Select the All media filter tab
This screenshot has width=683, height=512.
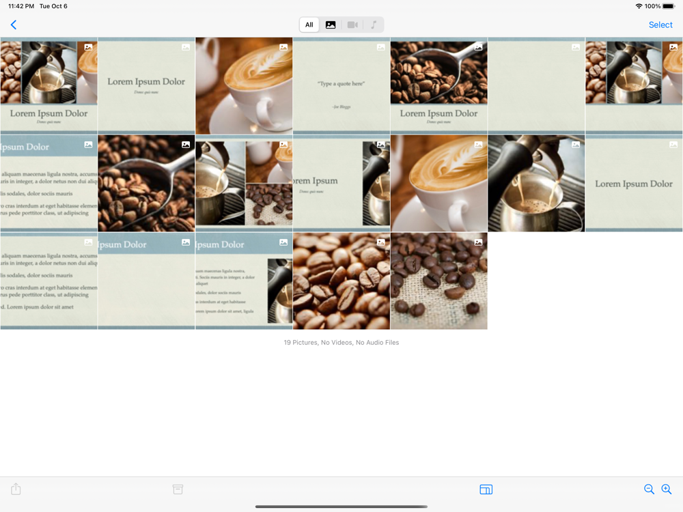309,25
